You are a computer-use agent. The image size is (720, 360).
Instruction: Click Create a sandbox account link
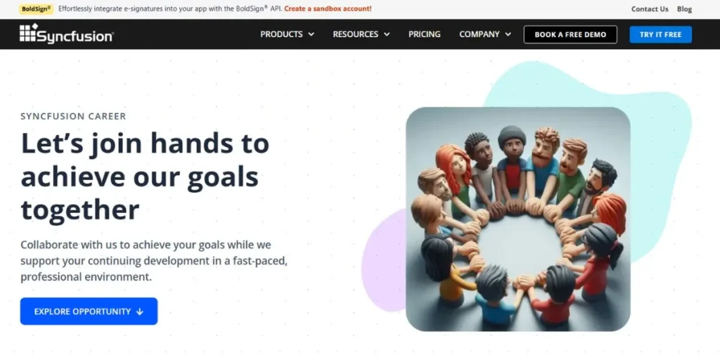328,8
